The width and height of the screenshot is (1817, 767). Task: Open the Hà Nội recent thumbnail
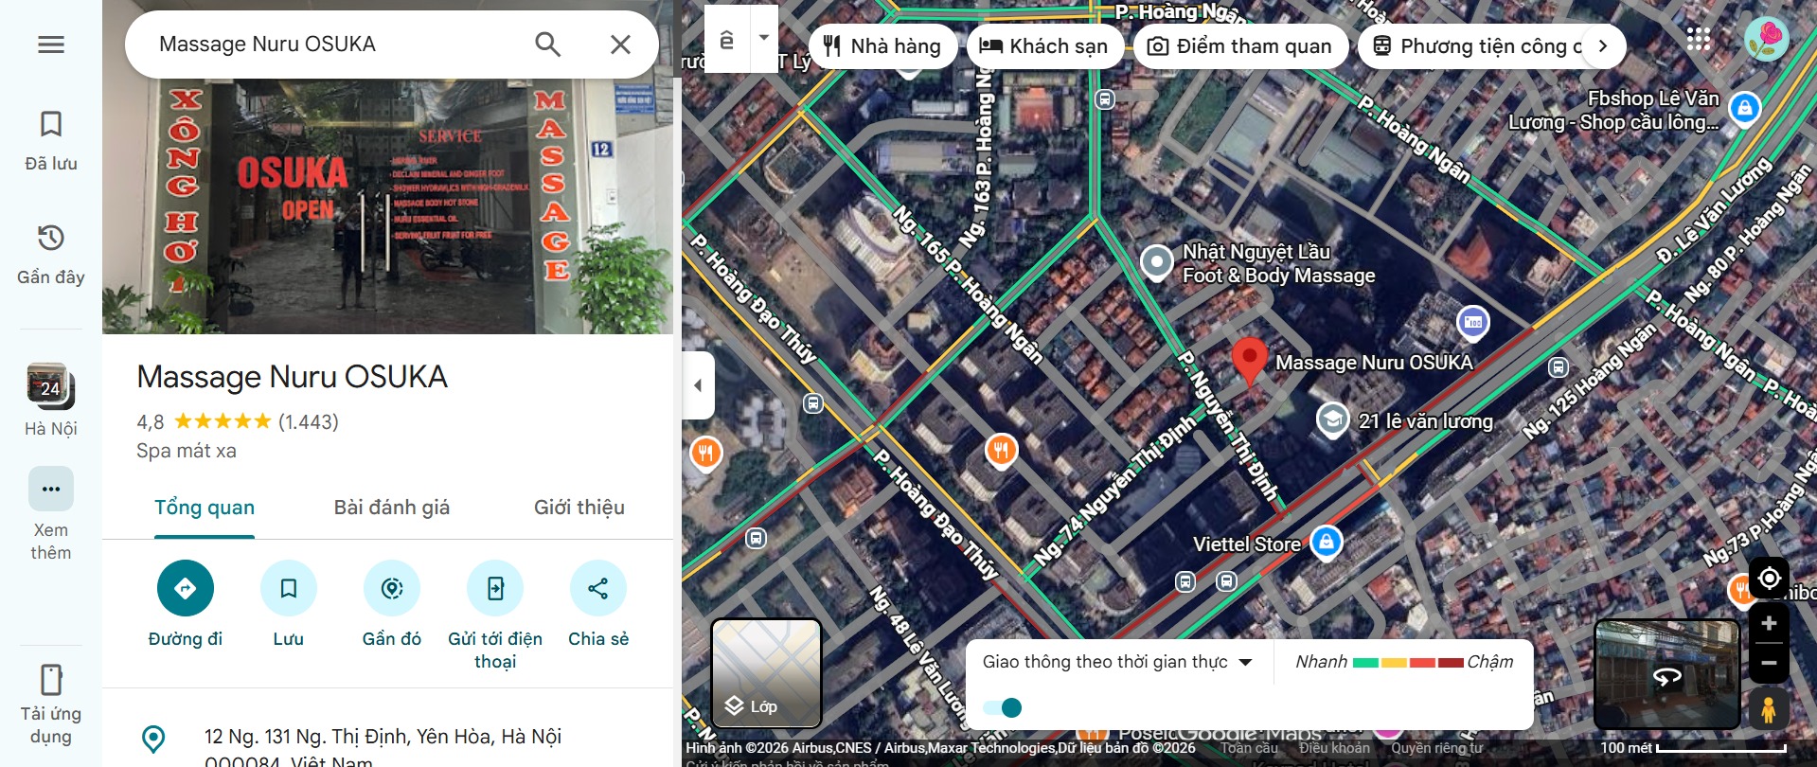click(x=51, y=400)
